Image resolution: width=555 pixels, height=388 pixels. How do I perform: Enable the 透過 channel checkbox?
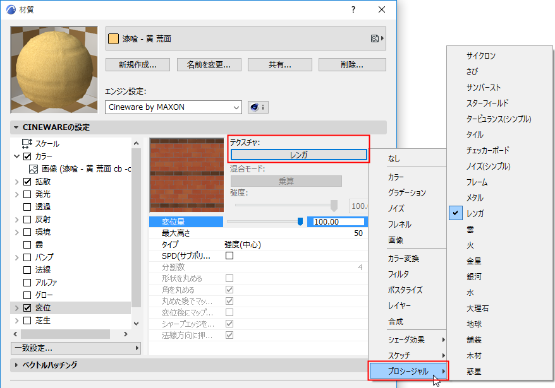pyautogui.click(x=27, y=207)
